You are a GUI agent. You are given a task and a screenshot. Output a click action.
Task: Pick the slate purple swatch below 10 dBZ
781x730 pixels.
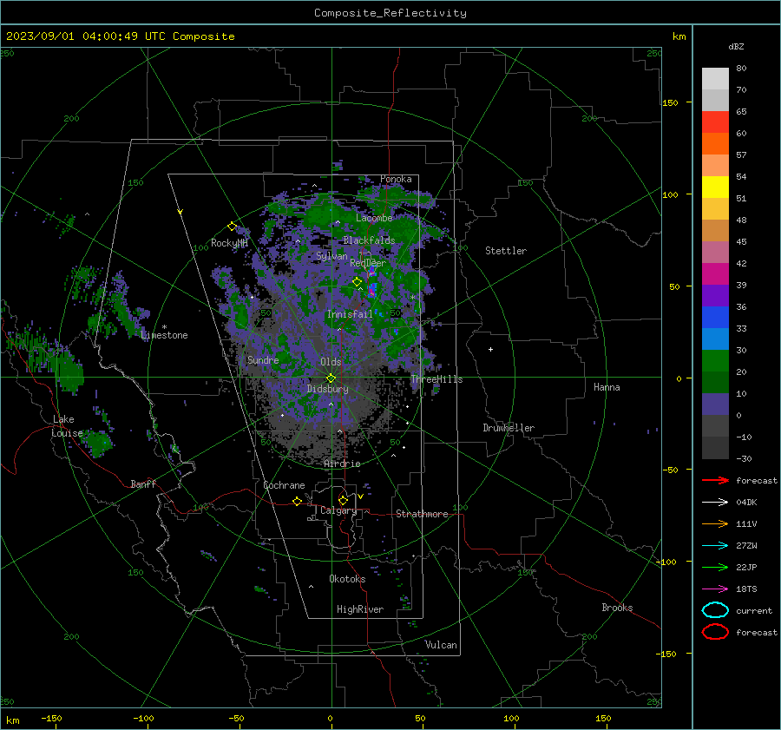(715, 404)
